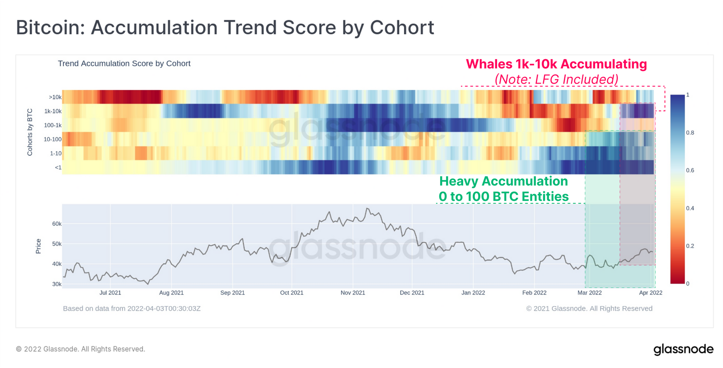Click the Apr 2022 axis tick label

651,293
